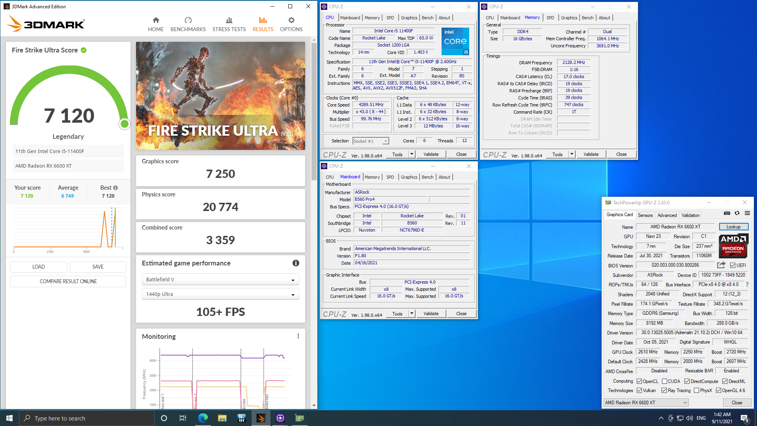Click the taskbar clock and date
757x426 pixels.
(722, 418)
